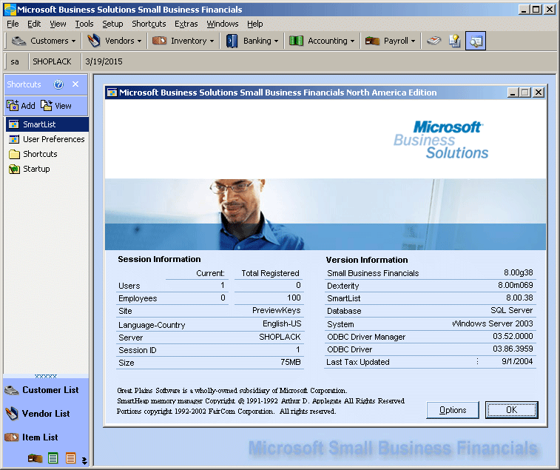Click the Item List icon
This screenshot has height=470, width=560.
click(12, 437)
